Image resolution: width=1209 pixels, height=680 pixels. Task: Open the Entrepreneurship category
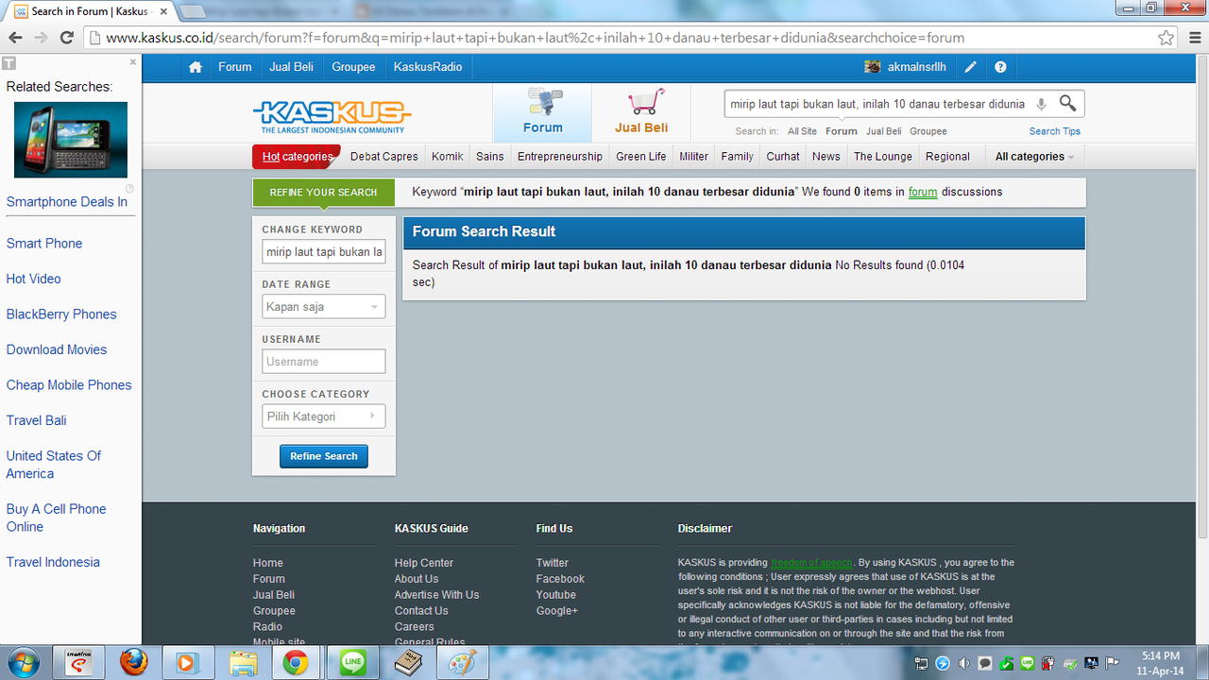coord(560,157)
